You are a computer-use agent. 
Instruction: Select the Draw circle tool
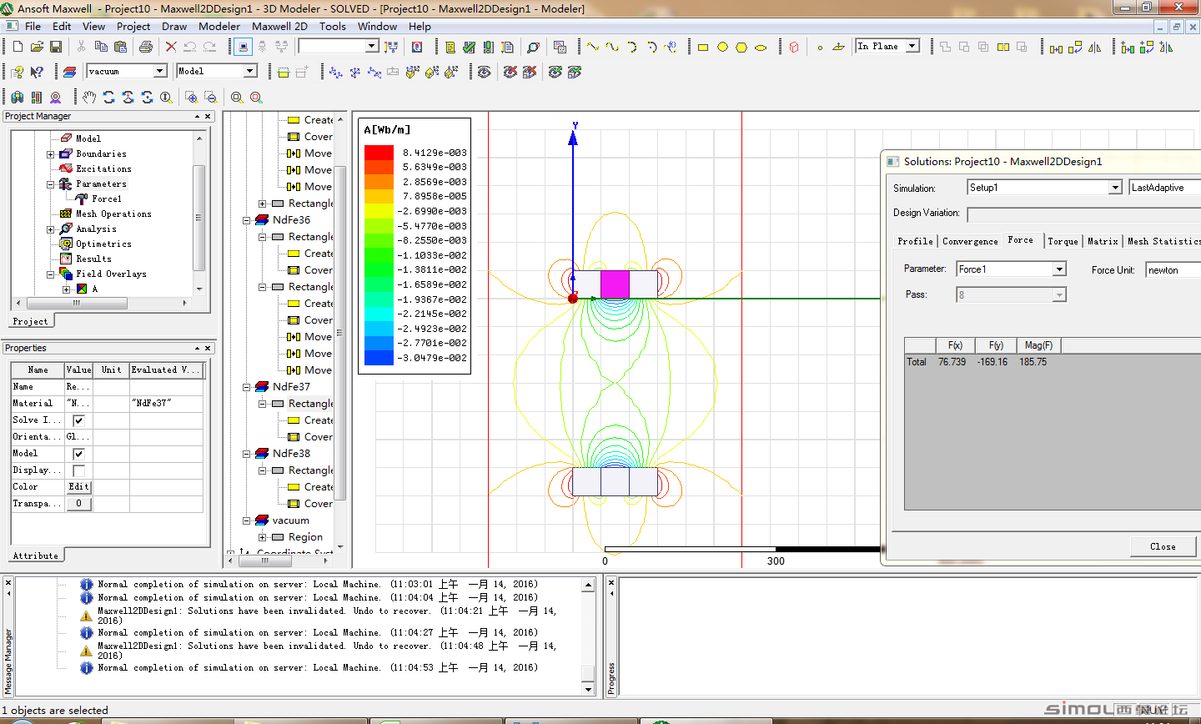pyautogui.click(x=722, y=48)
